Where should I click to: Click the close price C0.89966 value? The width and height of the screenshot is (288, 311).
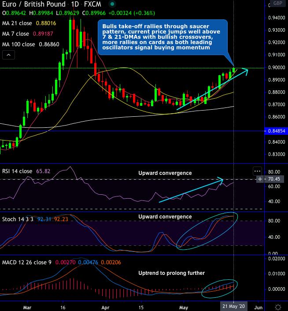coord(94,13)
